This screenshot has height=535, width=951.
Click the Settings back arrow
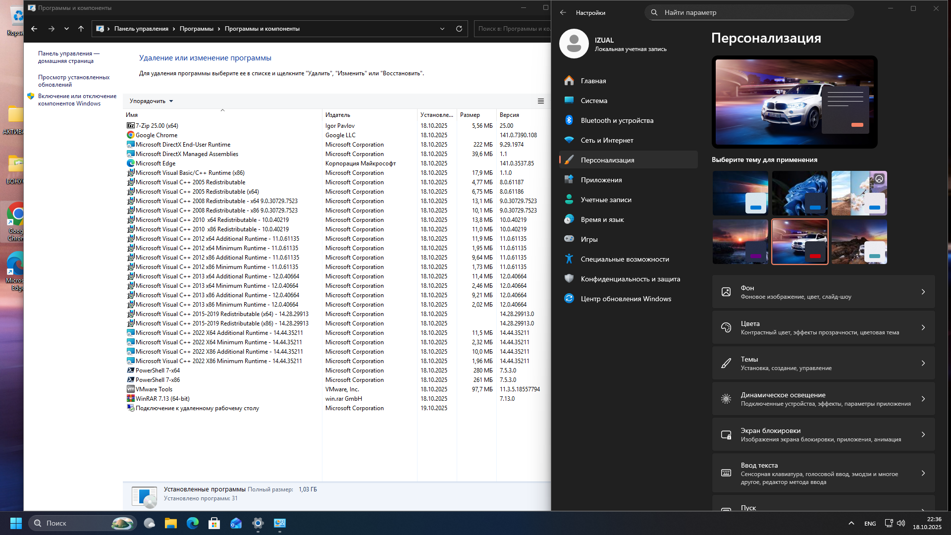563,13
